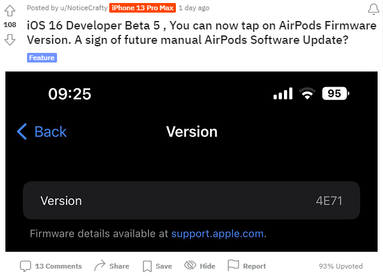Downvote the iOS 16 Beta 5 post

coord(10,40)
